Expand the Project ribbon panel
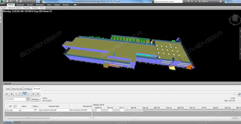 tap(3, 8)
